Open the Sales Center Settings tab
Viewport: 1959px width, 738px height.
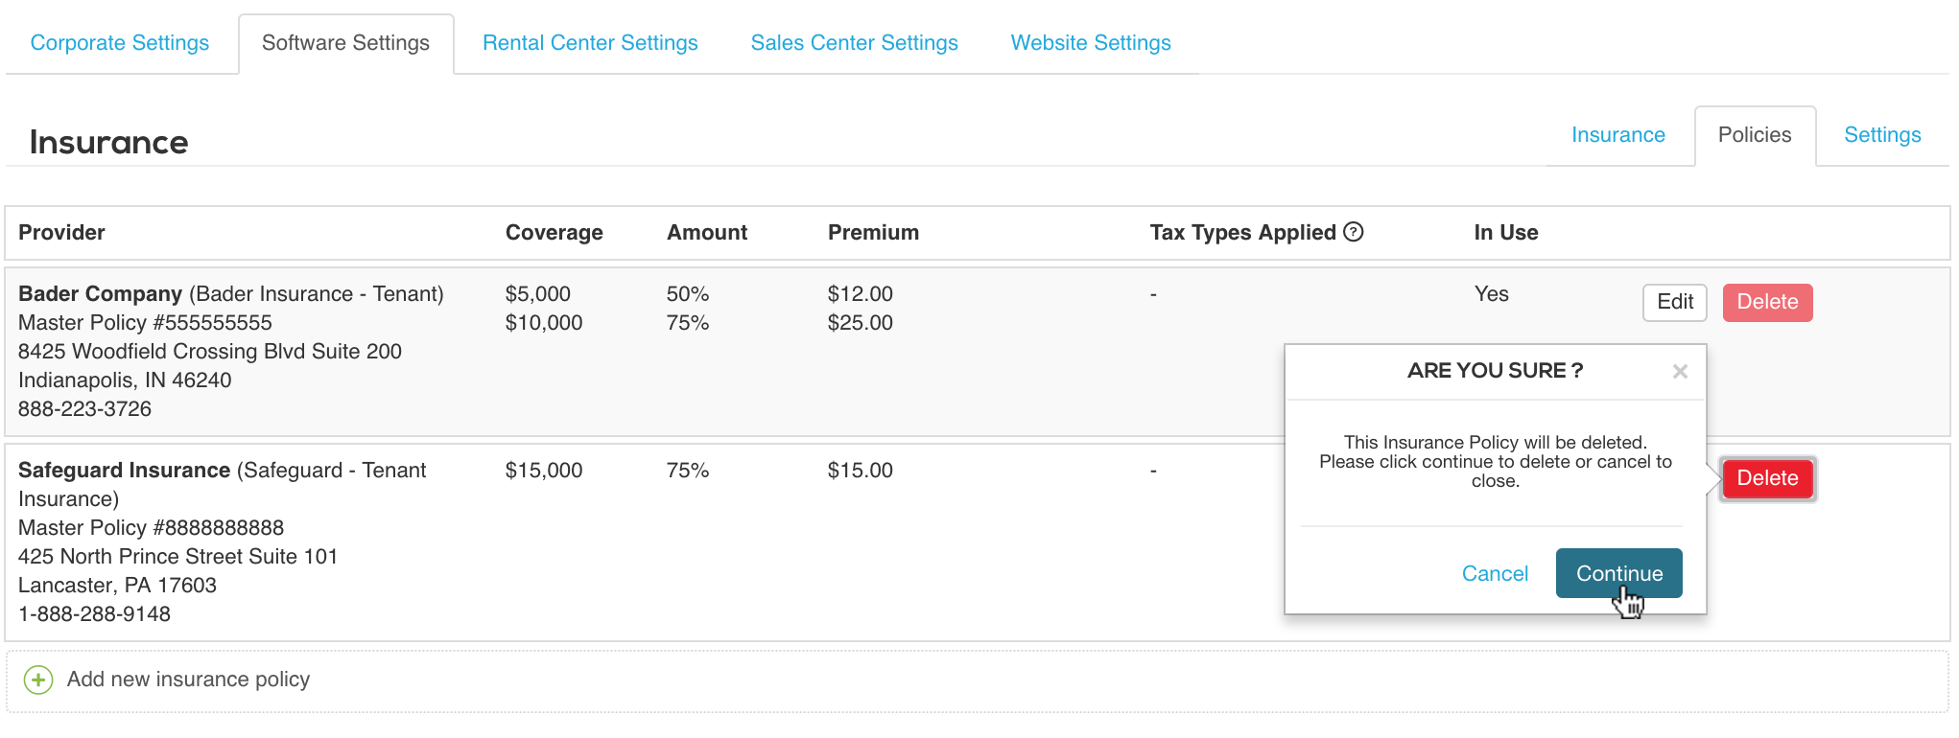pyautogui.click(x=855, y=43)
